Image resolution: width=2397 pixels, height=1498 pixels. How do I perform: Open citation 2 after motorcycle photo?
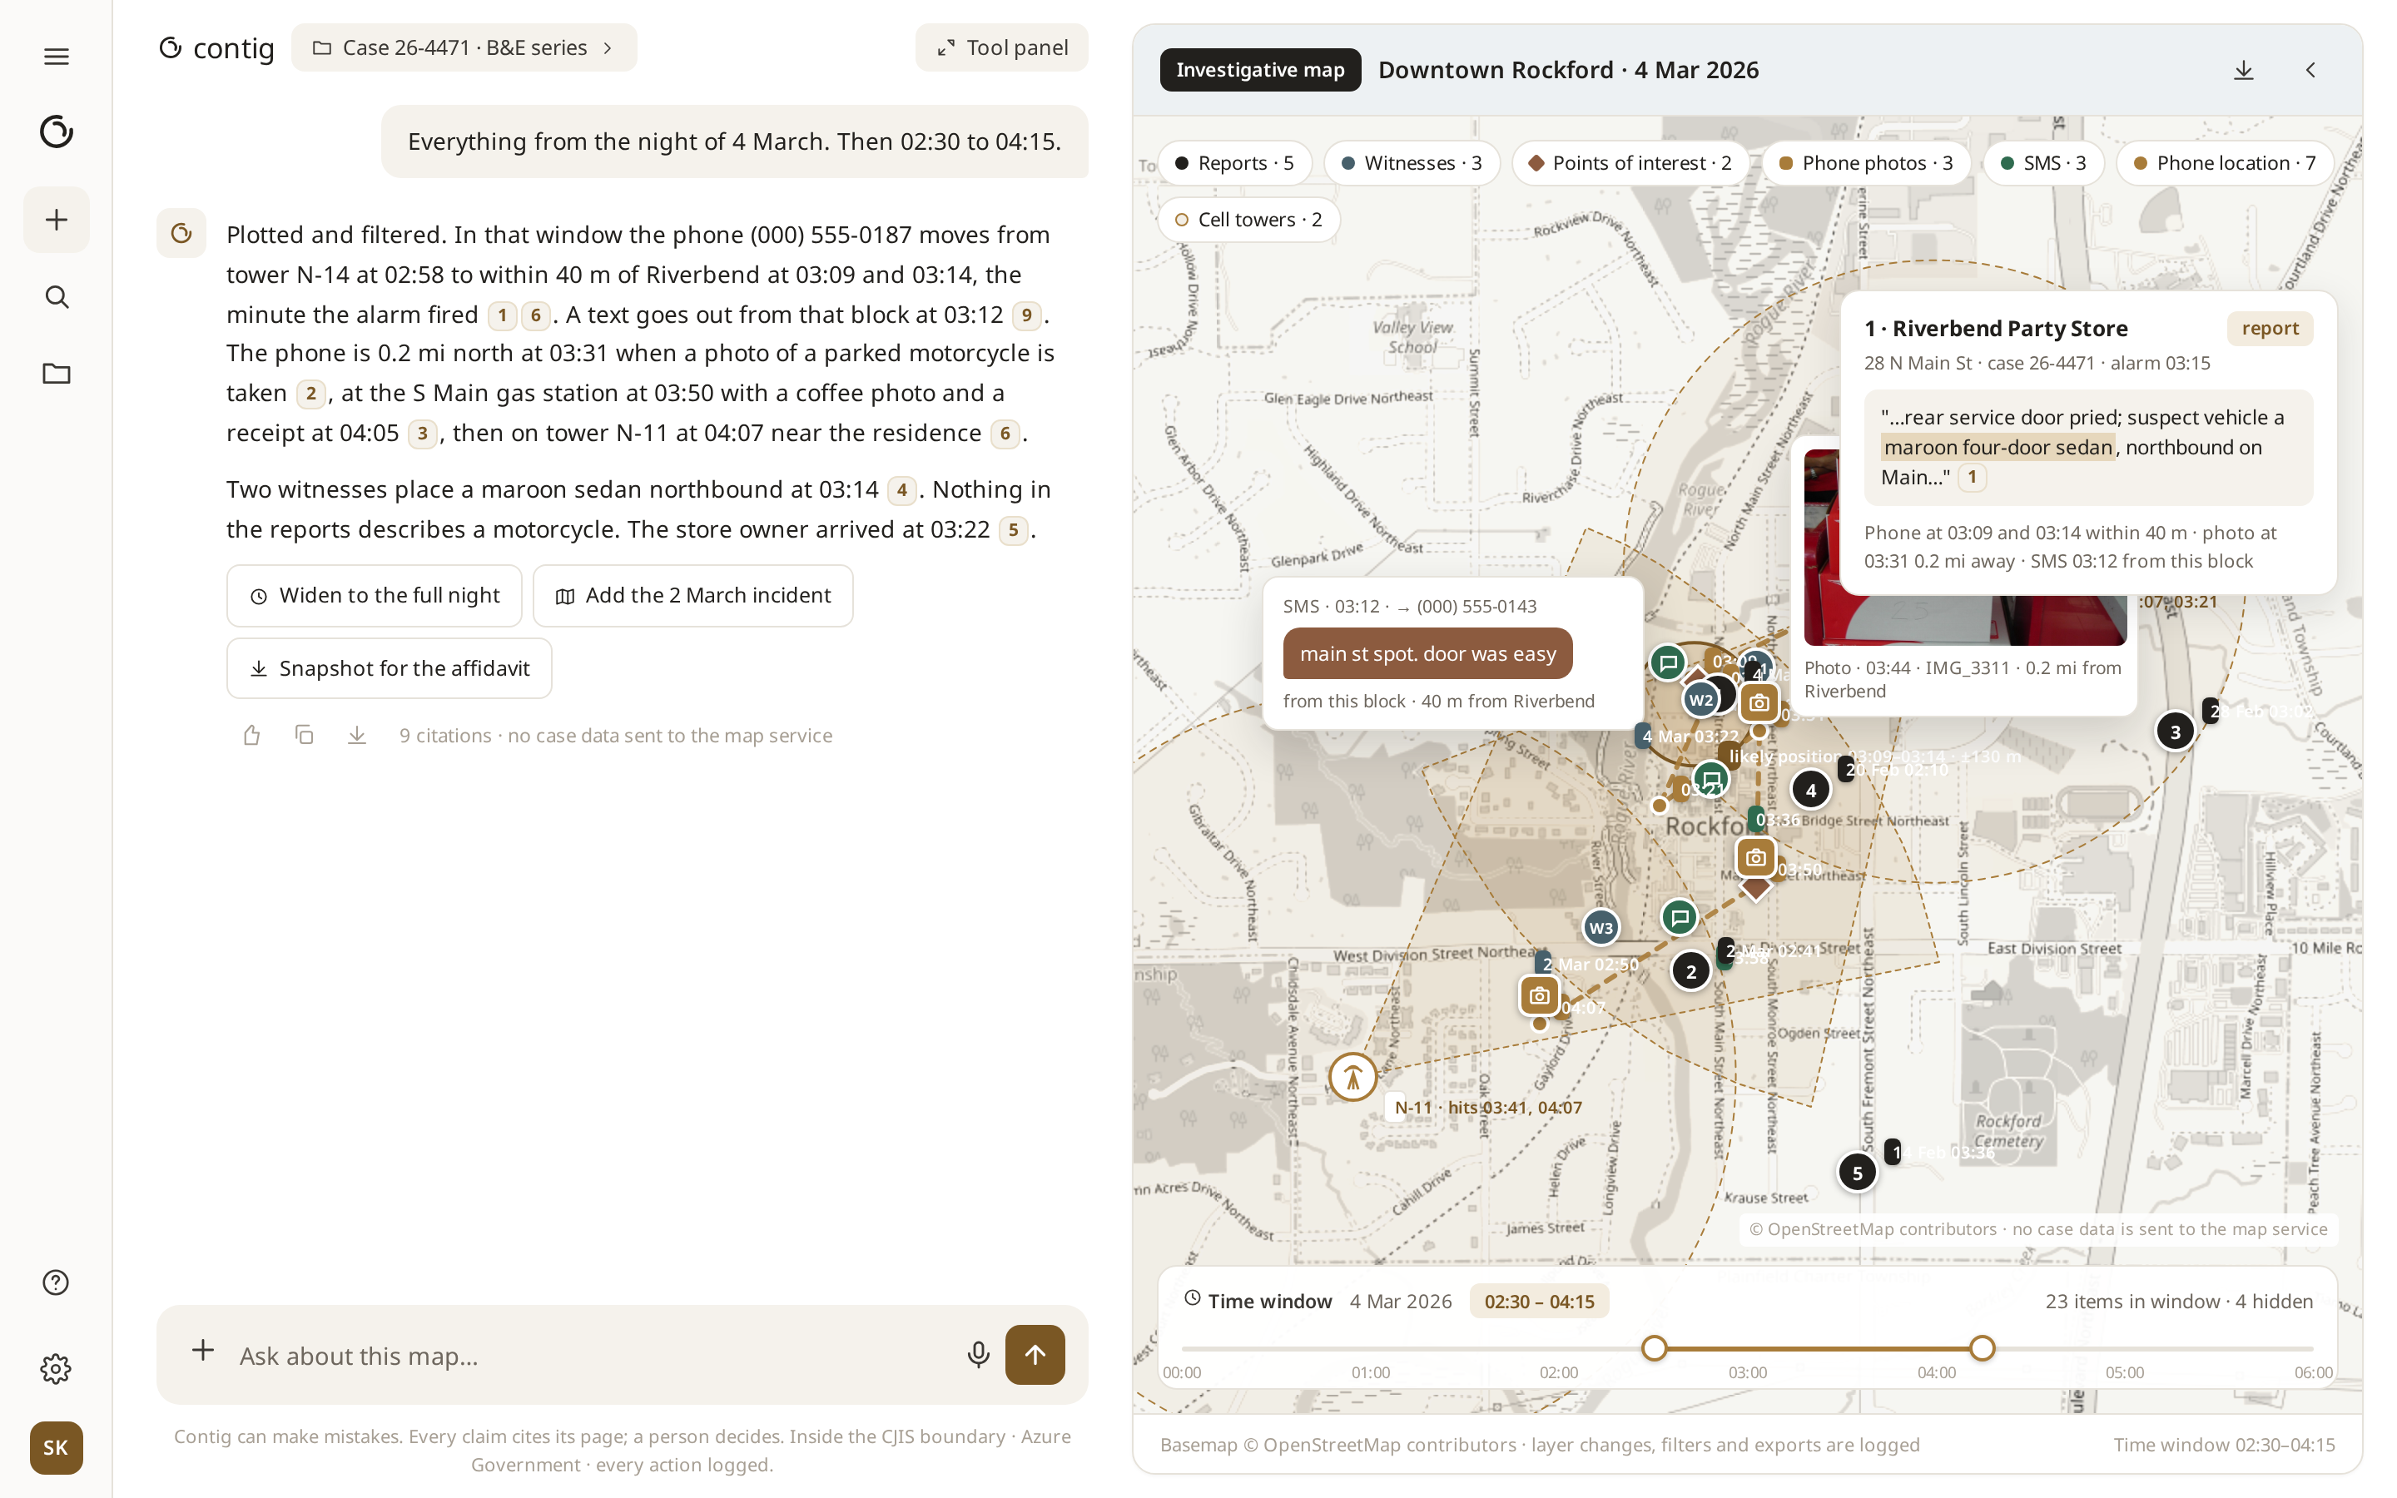click(x=310, y=394)
